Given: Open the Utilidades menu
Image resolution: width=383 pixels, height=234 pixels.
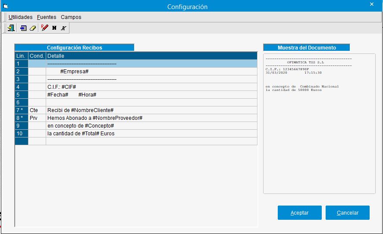Looking at the screenshot, I should (21, 17).
